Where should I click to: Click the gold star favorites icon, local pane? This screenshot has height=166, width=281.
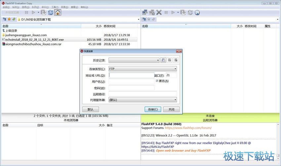pyautogui.click(x=9, y=19)
